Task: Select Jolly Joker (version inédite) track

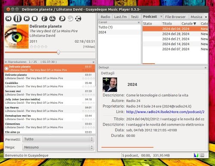Action: click(x=49, y=101)
